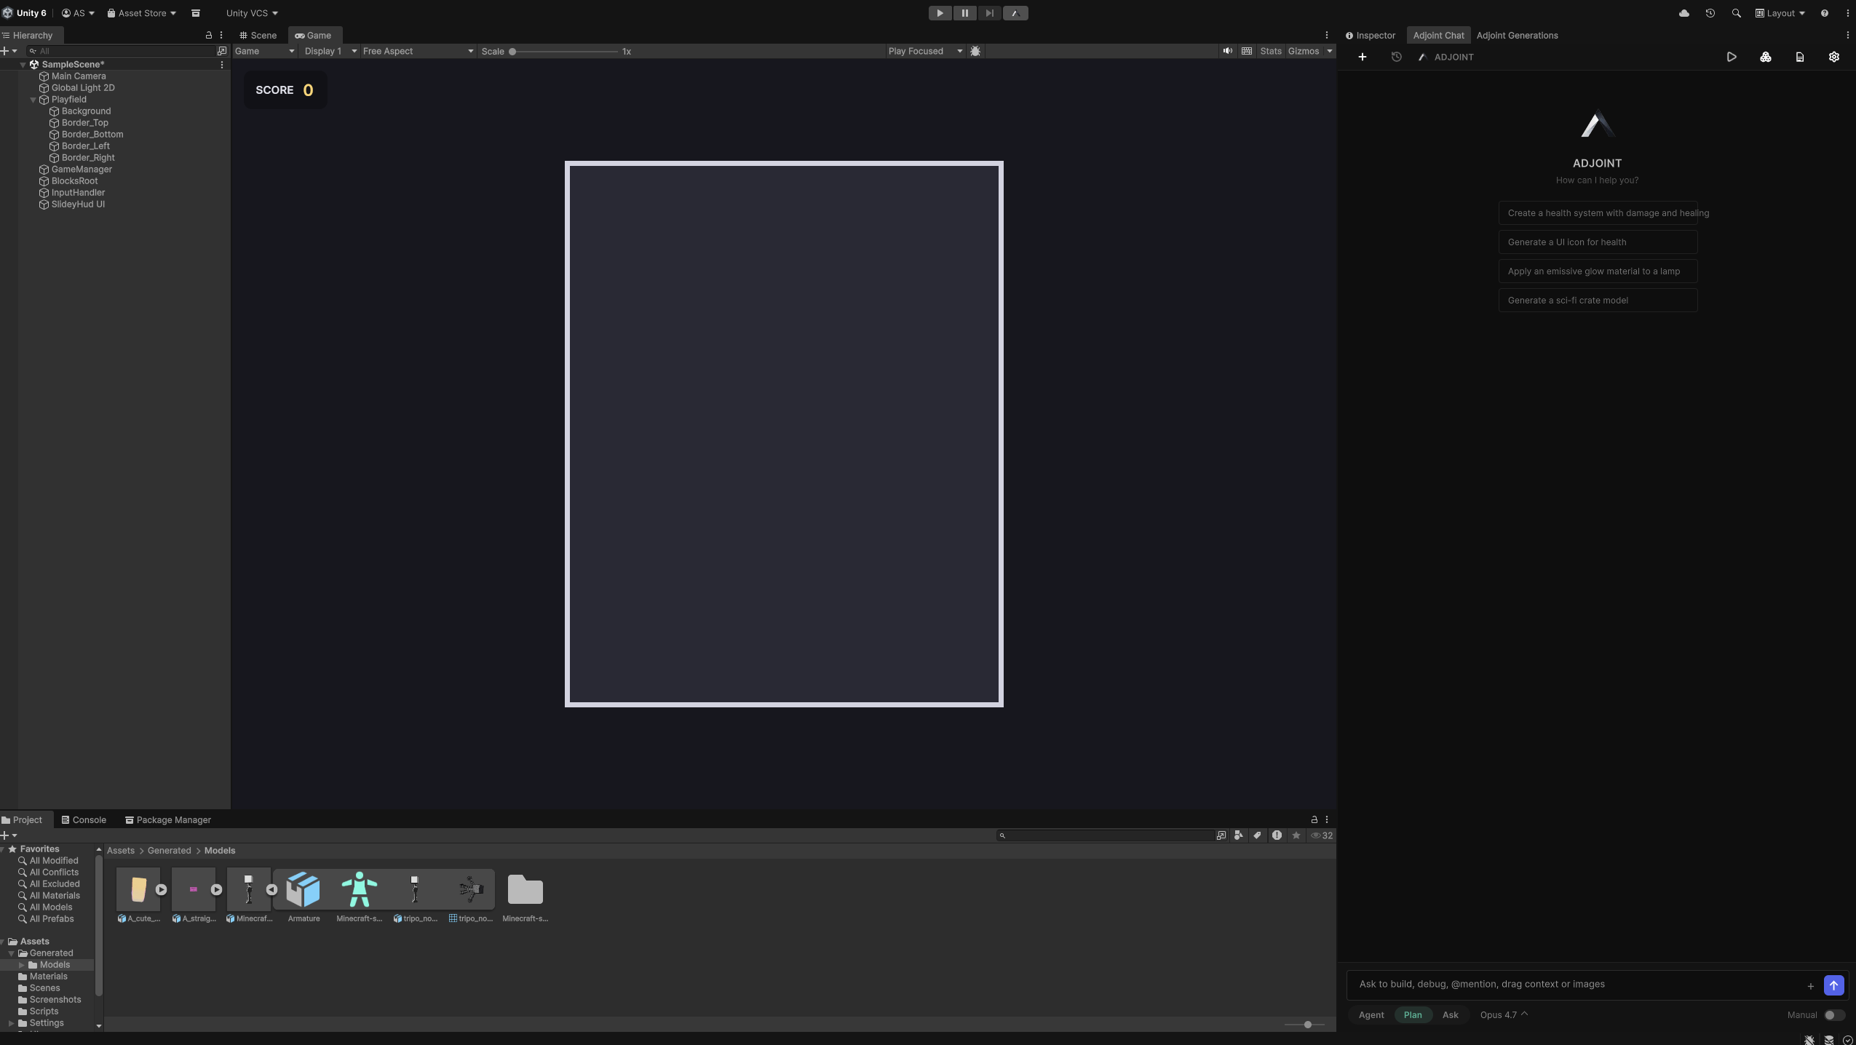Switch to the Console tab
The height and width of the screenshot is (1045, 1856).
pyautogui.click(x=84, y=819)
